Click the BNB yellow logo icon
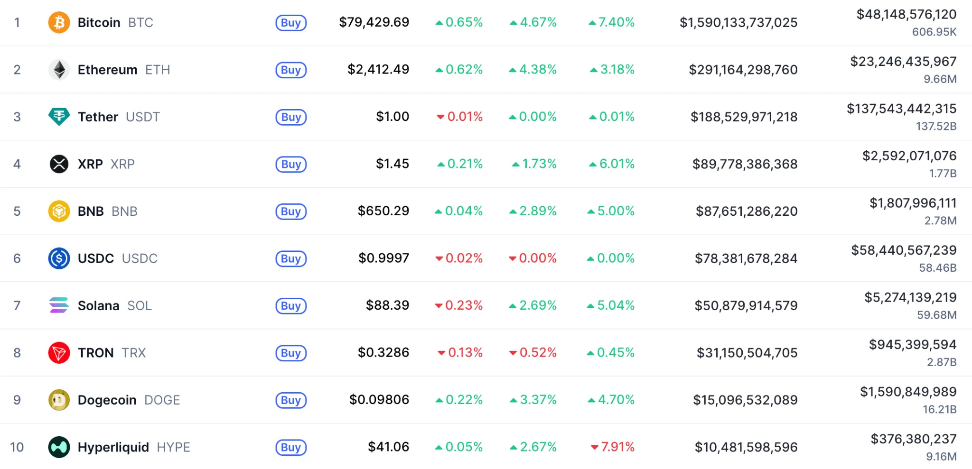This screenshot has width=972, height=469. point(59,211)
